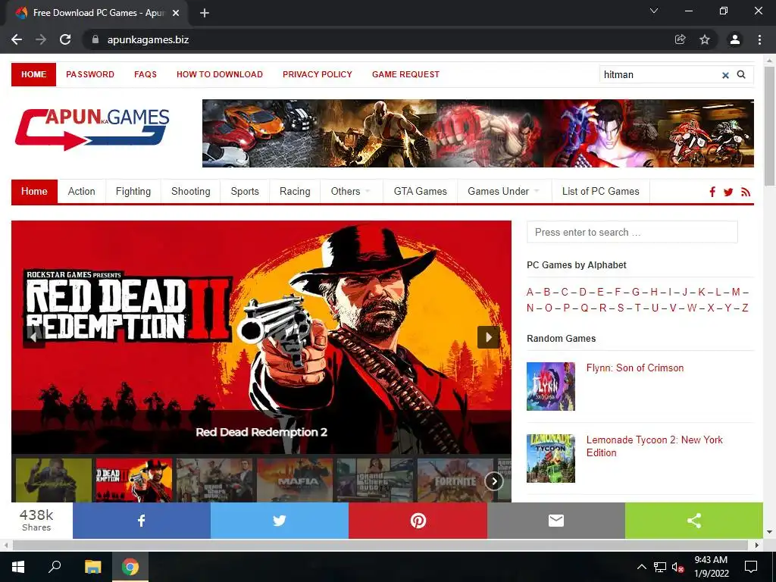776x582 pixels.
Task: Open HOW TO DOWNLOAD page
Action: (220, 74)
